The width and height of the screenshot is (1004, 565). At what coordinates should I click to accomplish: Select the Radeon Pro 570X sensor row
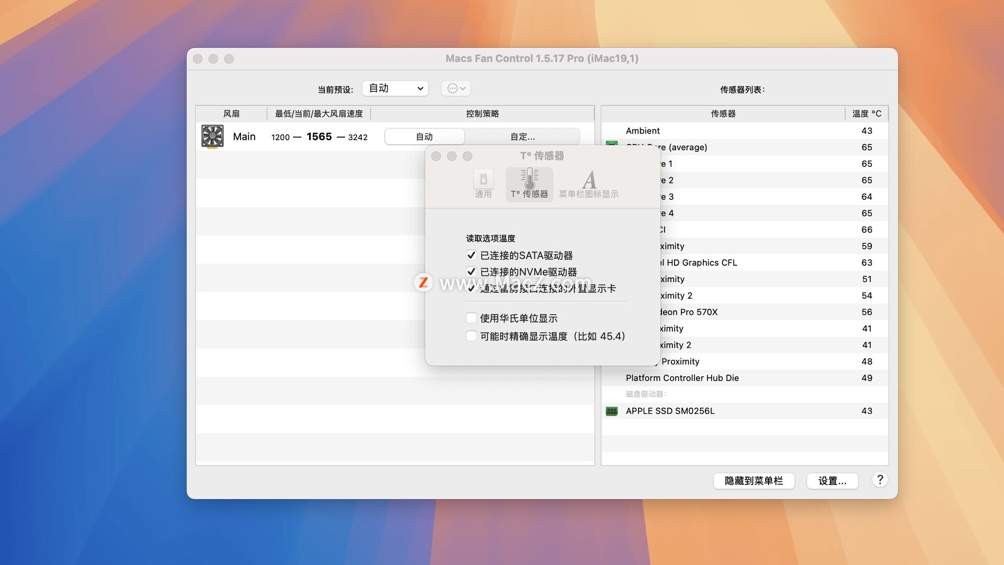click(774, 312)
